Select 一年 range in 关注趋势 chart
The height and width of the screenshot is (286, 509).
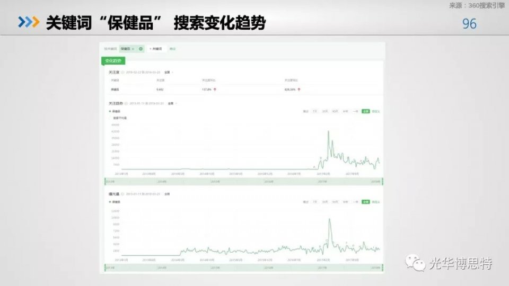coord(355,111)
